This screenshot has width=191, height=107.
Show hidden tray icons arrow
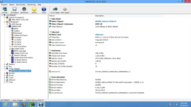[167, 104]
